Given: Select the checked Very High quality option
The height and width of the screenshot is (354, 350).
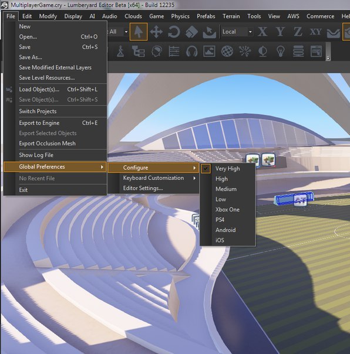Looking at the screenshot, I should (x=227, y=169).
